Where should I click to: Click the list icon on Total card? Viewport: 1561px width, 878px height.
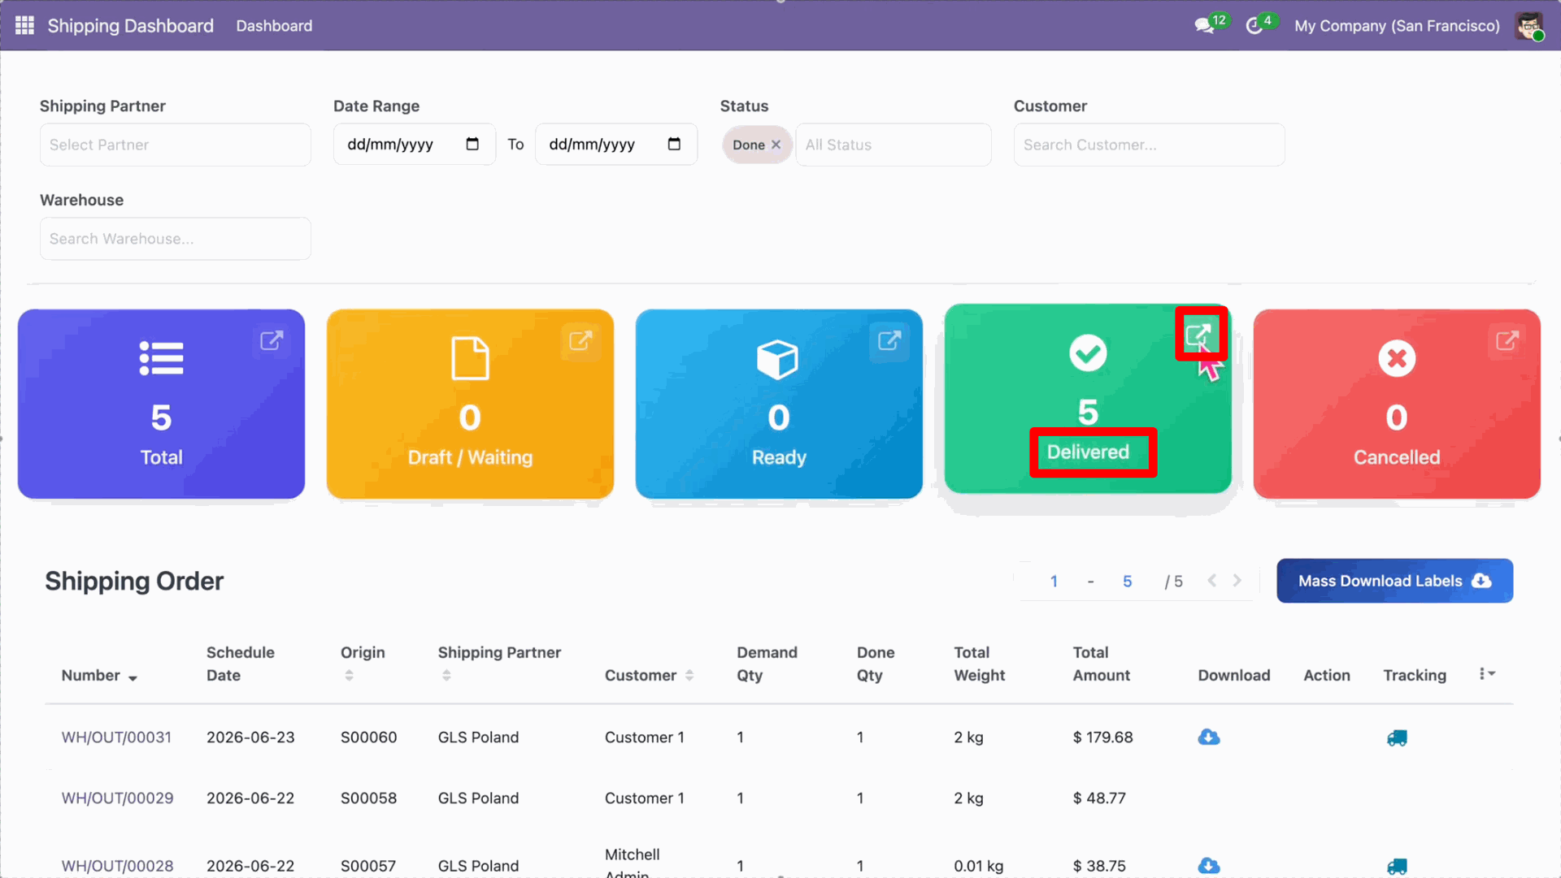coord(161,358)
